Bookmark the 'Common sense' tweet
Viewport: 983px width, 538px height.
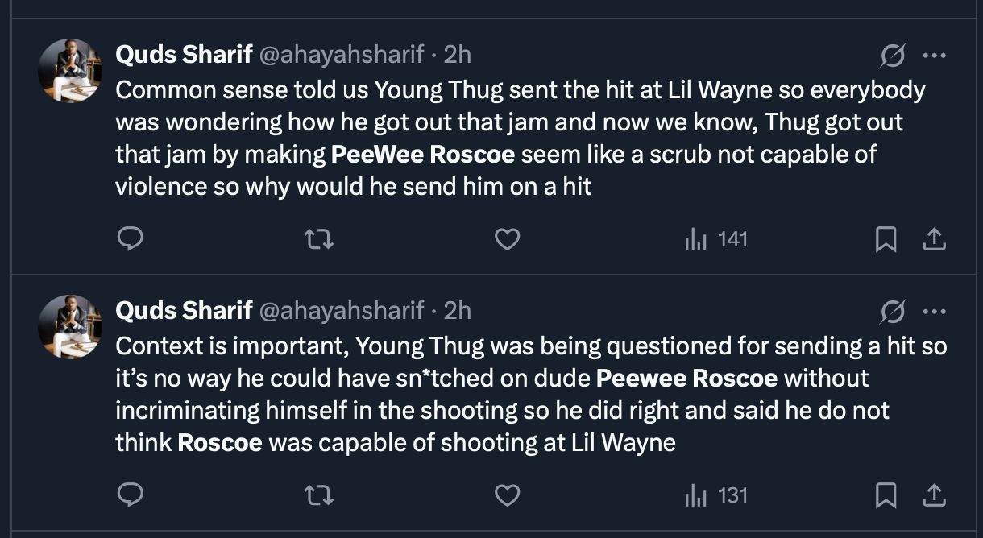tap(886, 239)
